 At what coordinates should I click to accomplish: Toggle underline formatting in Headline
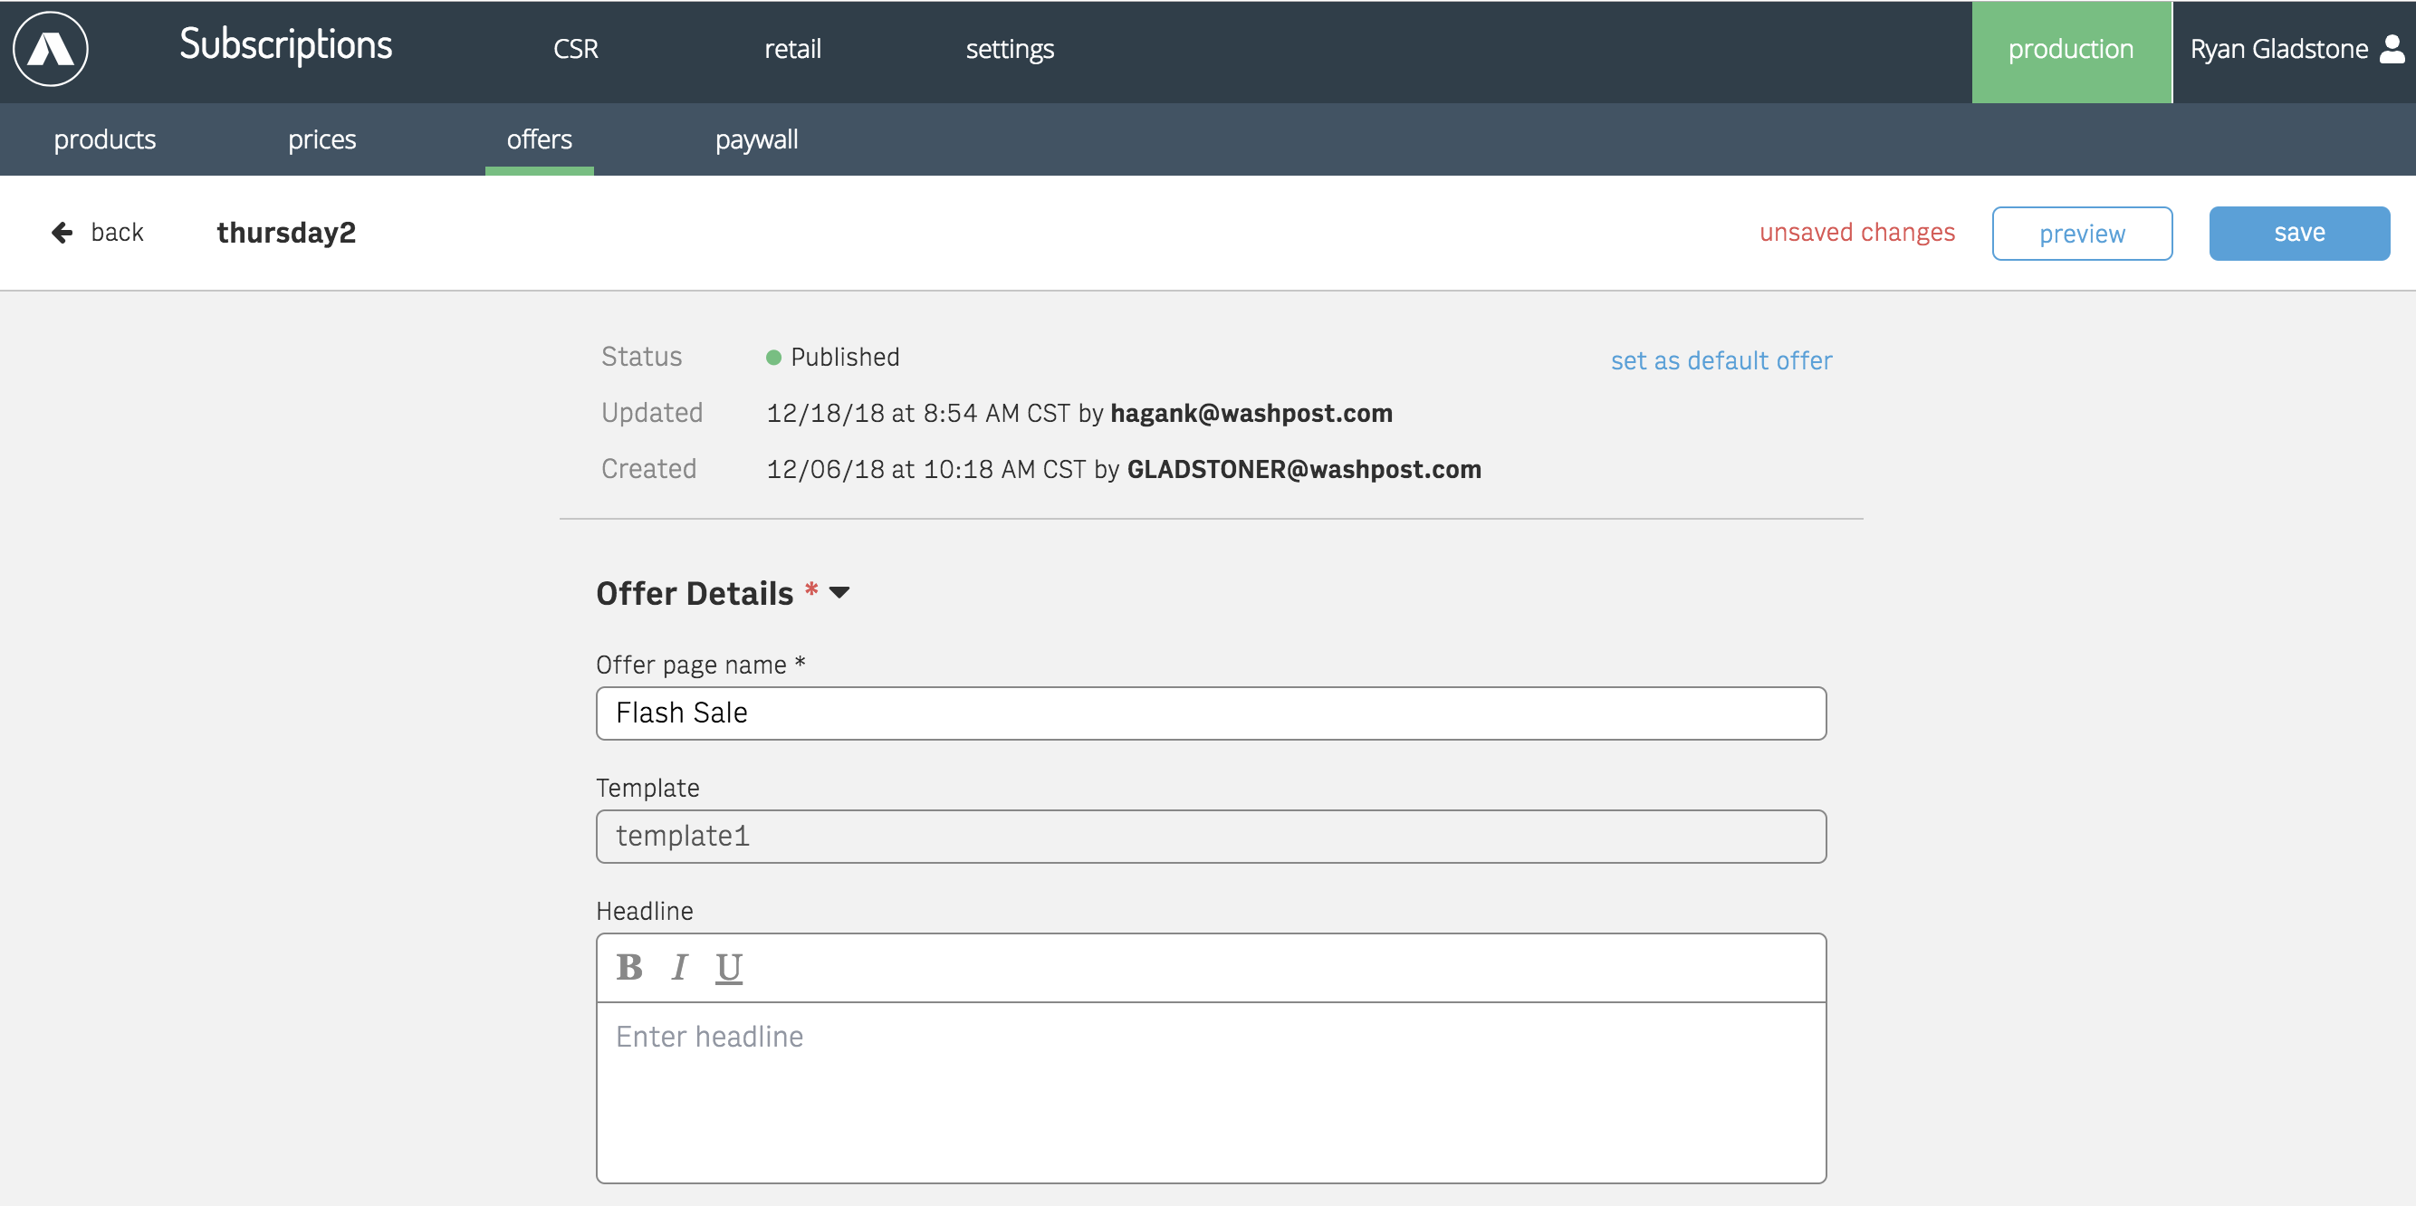tap(729, 968)
